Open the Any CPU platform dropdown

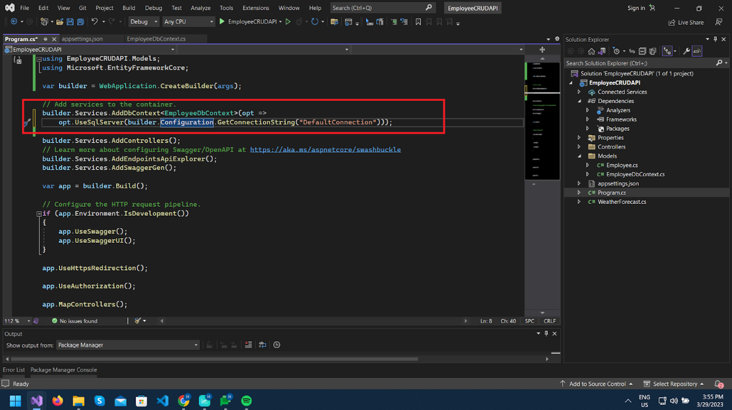[189, 22]
